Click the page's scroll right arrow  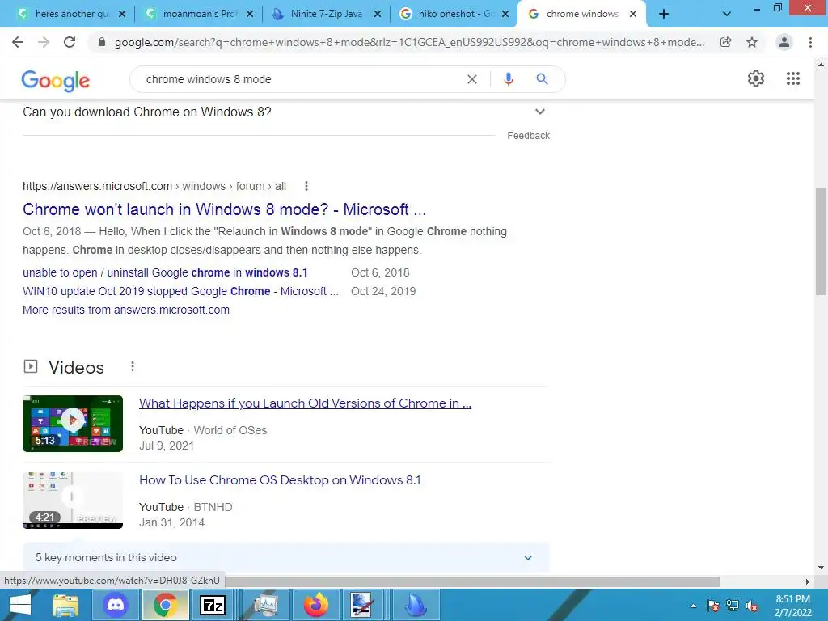(807, 581)
